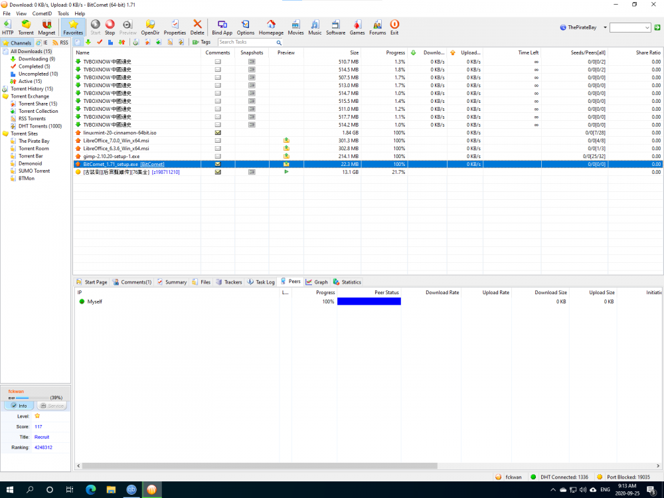
Task: Select the gimp-2.10.20-setup-1.exe task row
Action: [368, 156]
